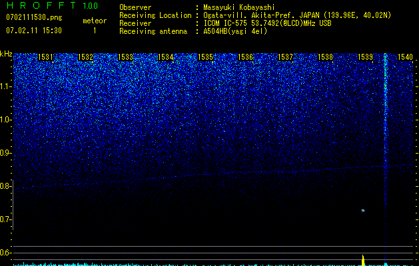Select the file name 0702111530.png
This screenshot has height=266, width=419.
coord(34,17)
